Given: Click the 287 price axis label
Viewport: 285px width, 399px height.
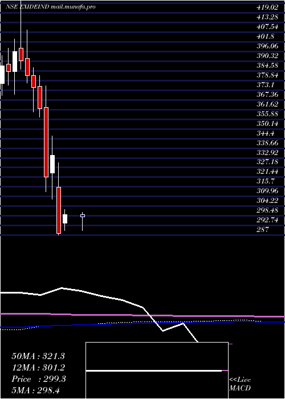Looking at the screenshot, I should pyautogui.click(x=263, y=230).
